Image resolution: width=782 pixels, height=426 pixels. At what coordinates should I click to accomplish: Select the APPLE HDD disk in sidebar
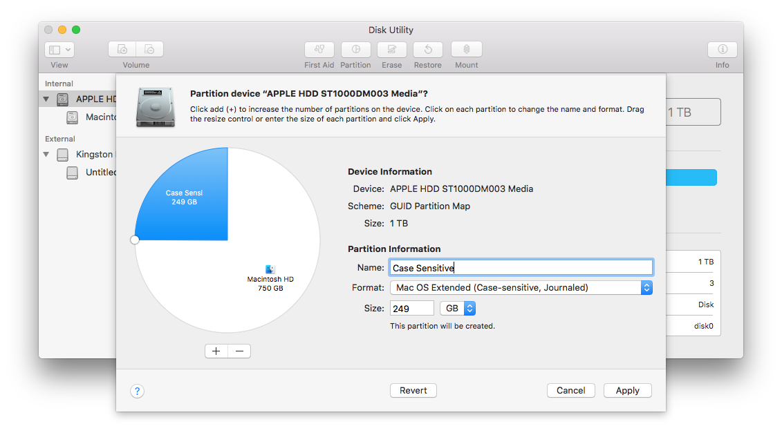(78, 99)
